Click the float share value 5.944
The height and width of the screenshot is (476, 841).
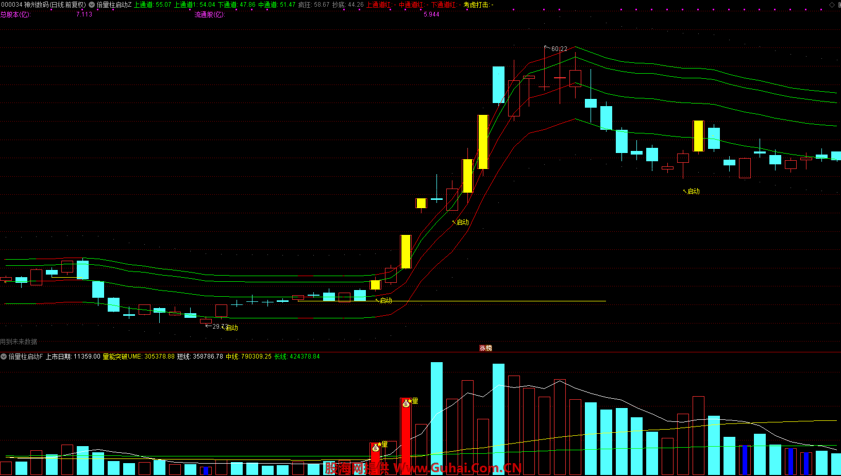(432, 14)
